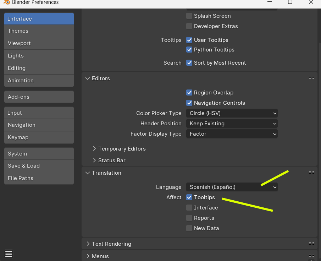Click the Translation panel drag grip icon

coord(311,172)
